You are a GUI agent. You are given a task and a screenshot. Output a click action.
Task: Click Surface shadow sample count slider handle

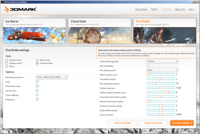tap(167, 92)
